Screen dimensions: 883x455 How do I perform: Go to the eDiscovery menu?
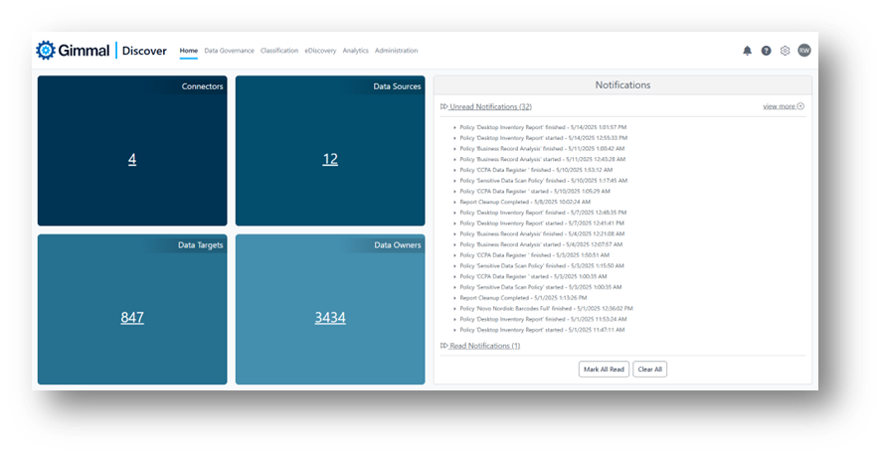(320, 51)
